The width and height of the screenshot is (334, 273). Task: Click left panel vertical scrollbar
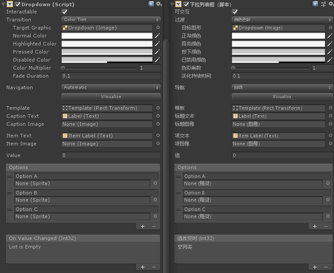[x=166, y=156]
